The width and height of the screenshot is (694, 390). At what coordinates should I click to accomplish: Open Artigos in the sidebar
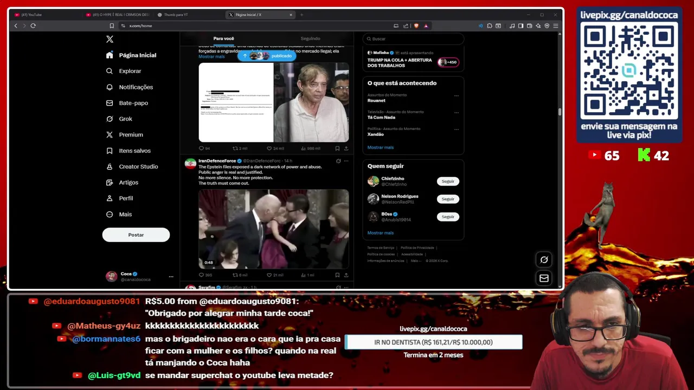[x=122, y=183]
